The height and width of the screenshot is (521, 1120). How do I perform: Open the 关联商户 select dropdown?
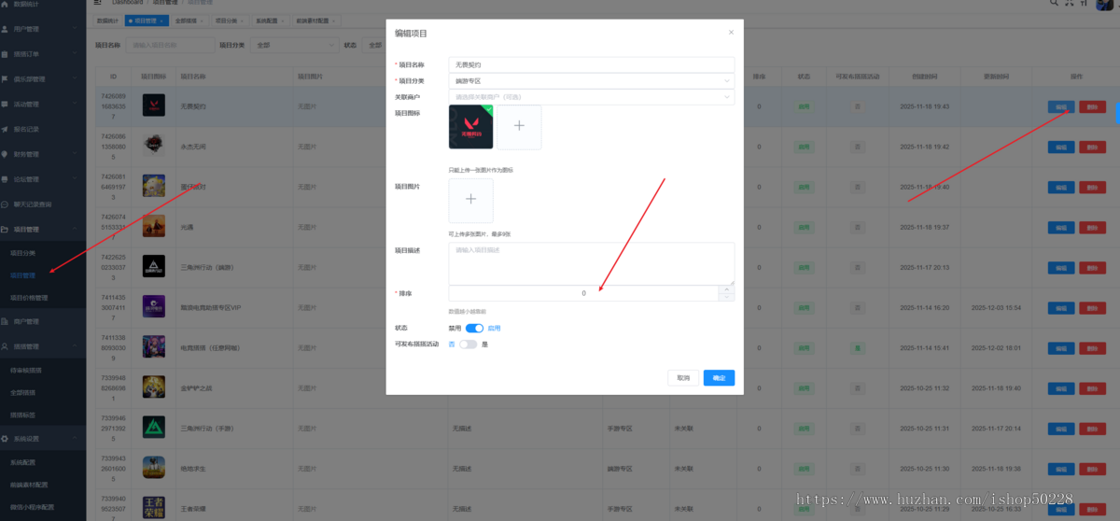pos(591,96)
